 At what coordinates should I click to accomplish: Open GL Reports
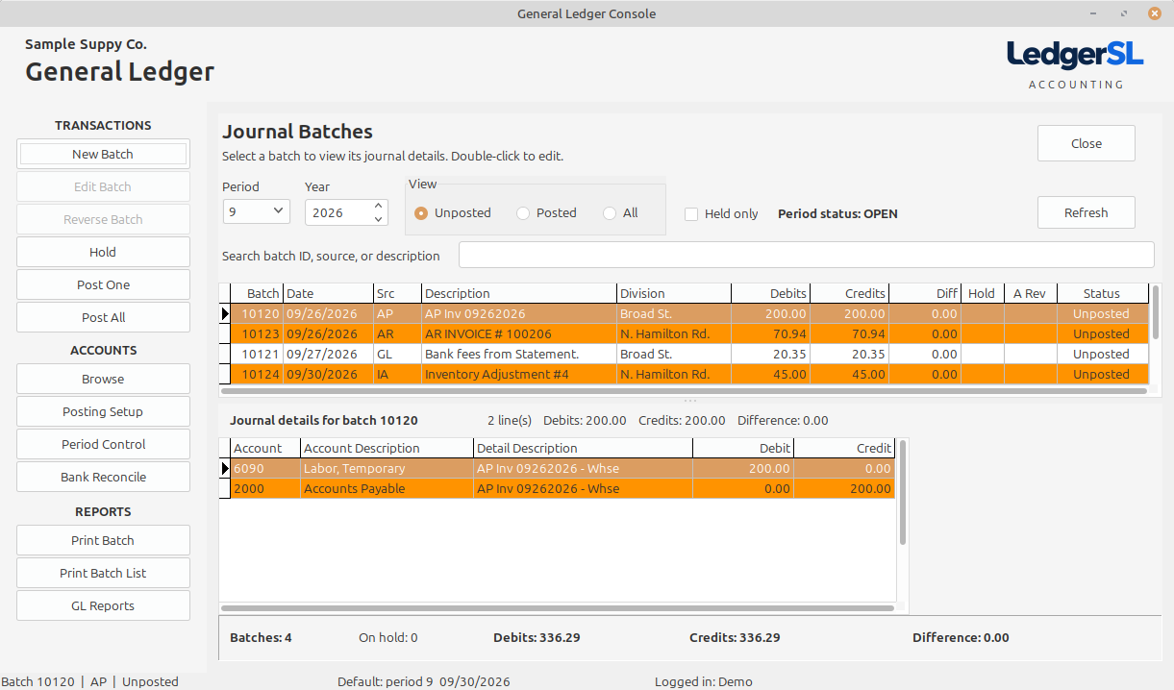(103, 605)
